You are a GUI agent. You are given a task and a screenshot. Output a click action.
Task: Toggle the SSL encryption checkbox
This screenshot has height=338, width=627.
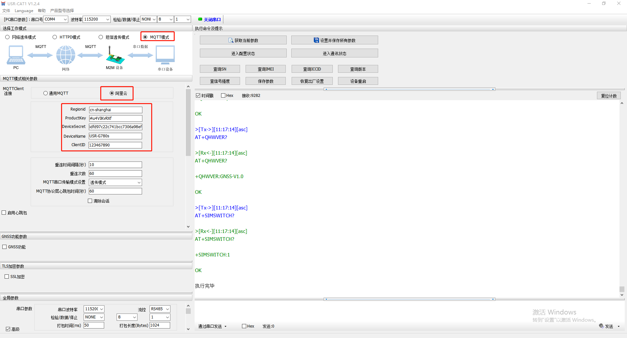point(7,277)
